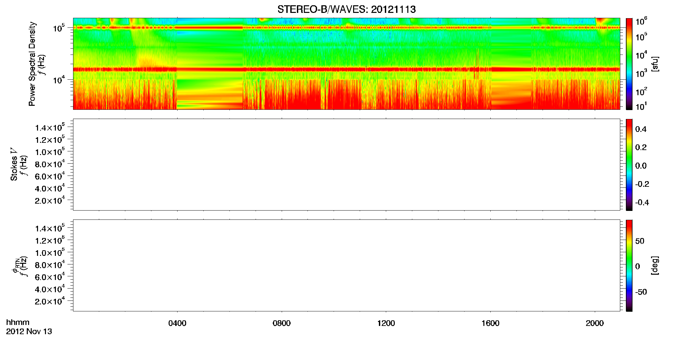Screen dimensions: 693x357
Task: Click inside the empty phi RTN panel
Action: [x=346, y=265]
